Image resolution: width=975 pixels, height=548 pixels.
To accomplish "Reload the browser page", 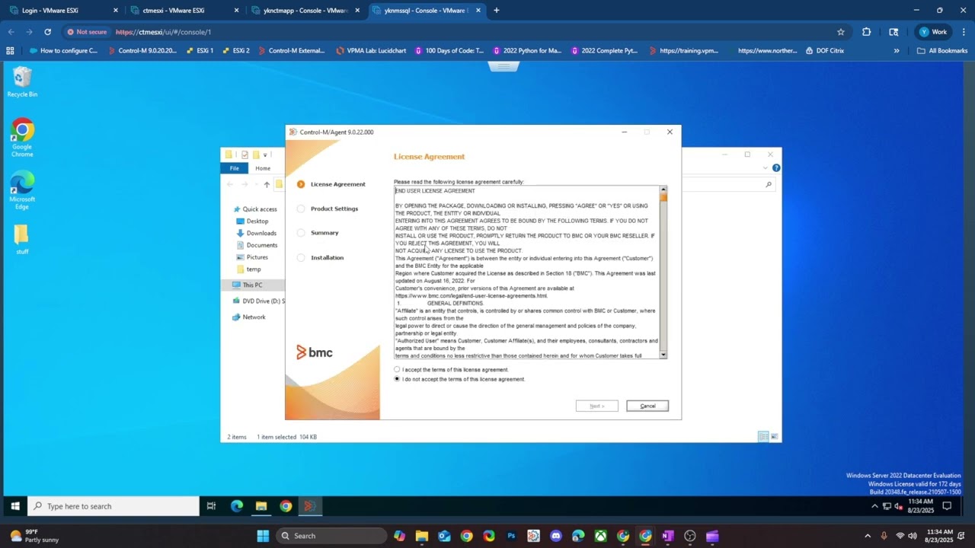I will pos(47,32).
